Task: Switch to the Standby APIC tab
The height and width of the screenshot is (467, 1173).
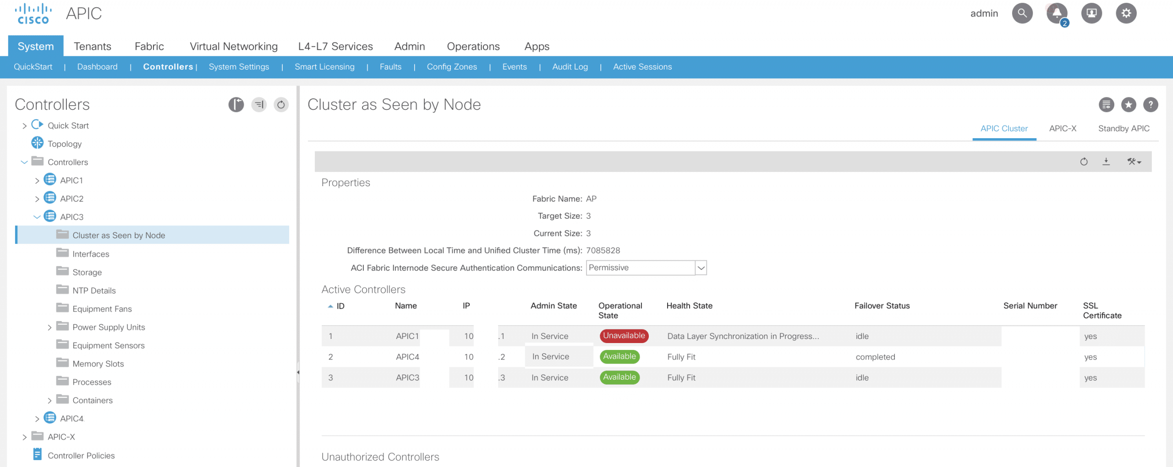Action: (1124, 129)
